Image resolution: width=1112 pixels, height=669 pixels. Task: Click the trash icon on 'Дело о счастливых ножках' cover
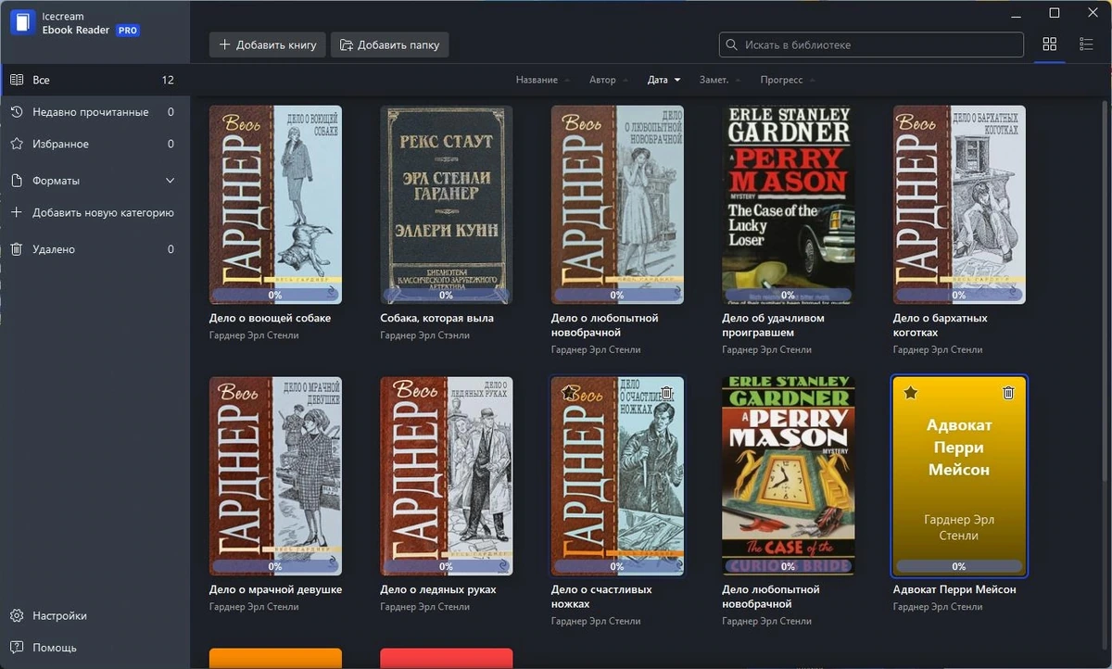tap(666, 393)
